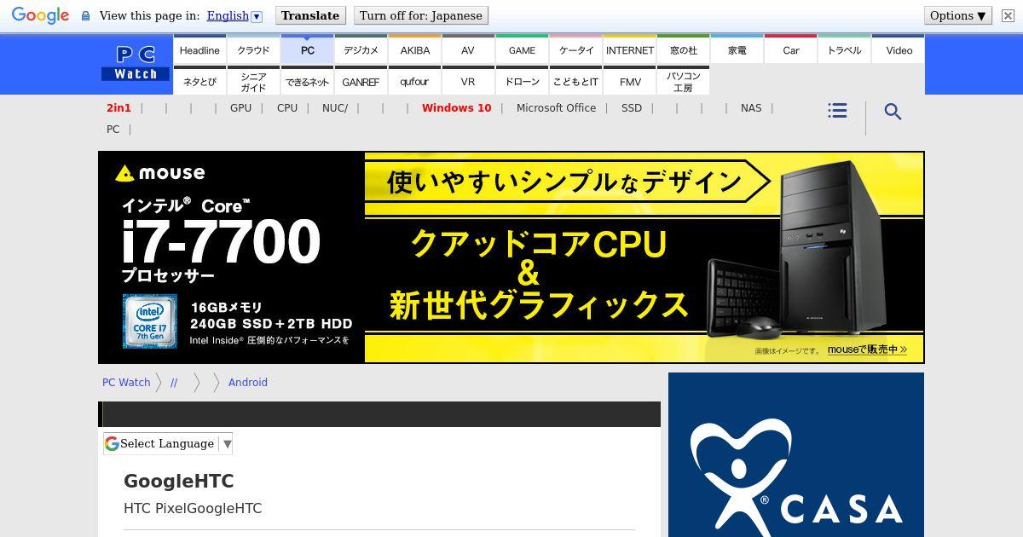The height and width of the screenshot is (537, 1023).
Task: Click the Android breadcrumb link
Action: 248,383
